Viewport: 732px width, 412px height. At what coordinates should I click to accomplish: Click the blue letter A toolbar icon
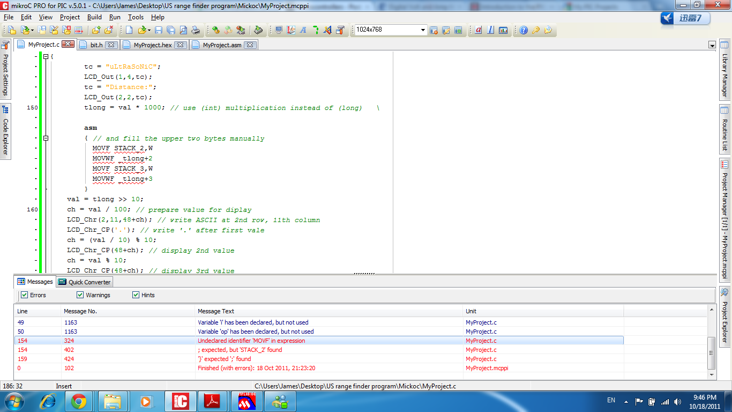303,30
